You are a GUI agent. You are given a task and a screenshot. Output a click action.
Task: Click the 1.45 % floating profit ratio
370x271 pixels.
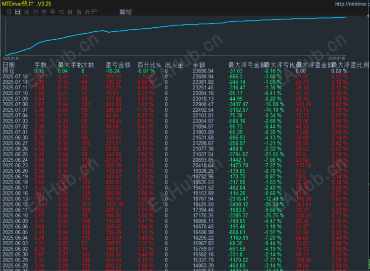(x=340, y=204)
